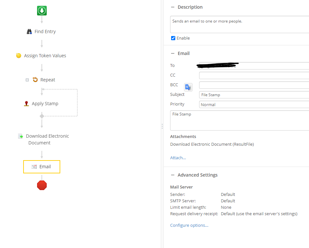Image resolution: width=309 pixels, height=248 pixels.
Task: Click the panel splitter drag handle
Action: coord(162,126)
